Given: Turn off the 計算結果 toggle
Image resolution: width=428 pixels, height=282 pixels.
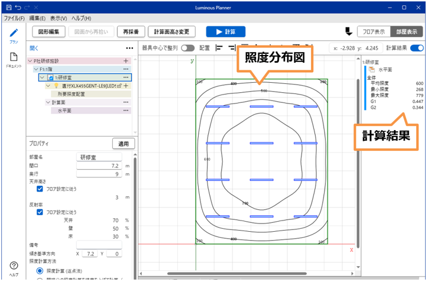Looking at the screenshot, I should tap(416, 48).
